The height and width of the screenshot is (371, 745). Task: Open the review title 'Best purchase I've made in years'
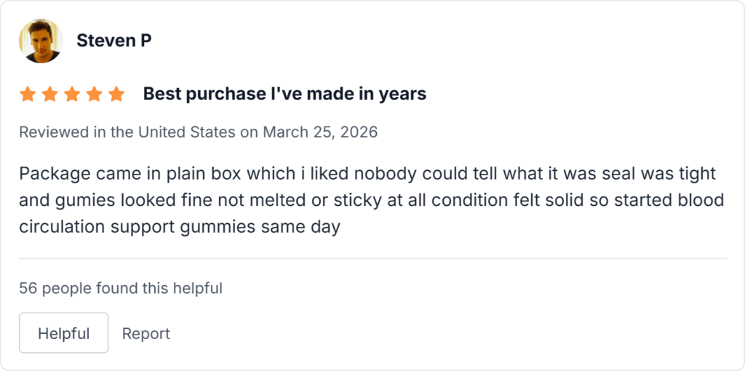coord(284,94)
